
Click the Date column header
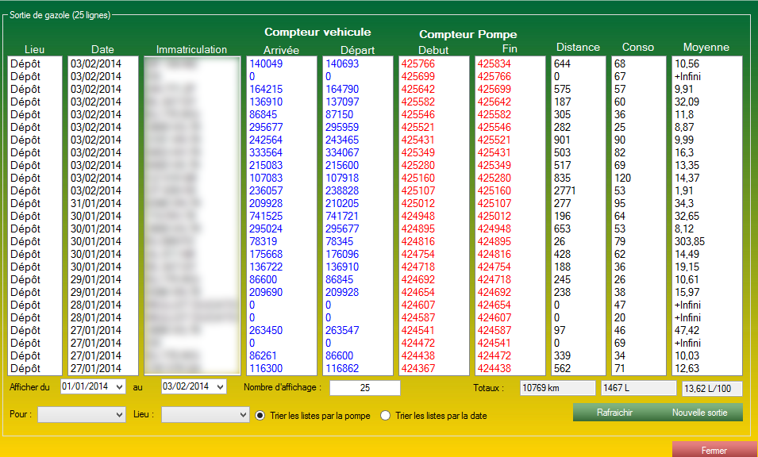point(102,48)
